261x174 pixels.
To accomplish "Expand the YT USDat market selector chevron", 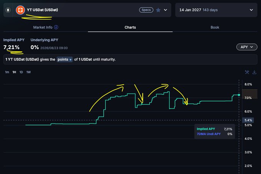I will coord(165,10).
